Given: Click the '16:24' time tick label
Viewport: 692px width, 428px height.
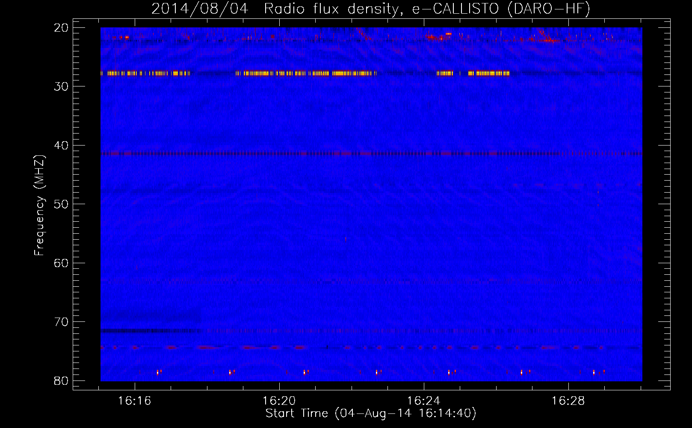Looking at the screenshot, I should (423, 401).
